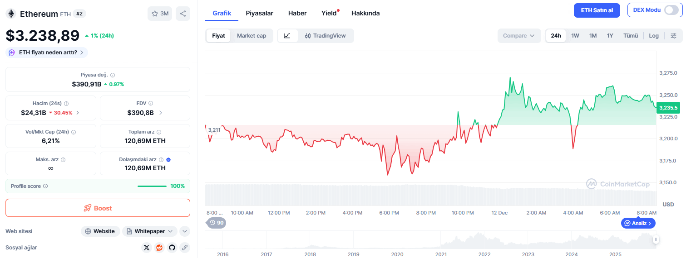Open the Reddit social link
Screen dimensions: 686x258
(159, 248)
